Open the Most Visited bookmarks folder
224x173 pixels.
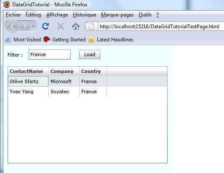pyautogui.click(x=23, y=40)
